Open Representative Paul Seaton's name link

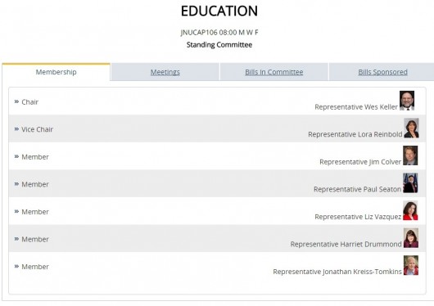[357, 189]
